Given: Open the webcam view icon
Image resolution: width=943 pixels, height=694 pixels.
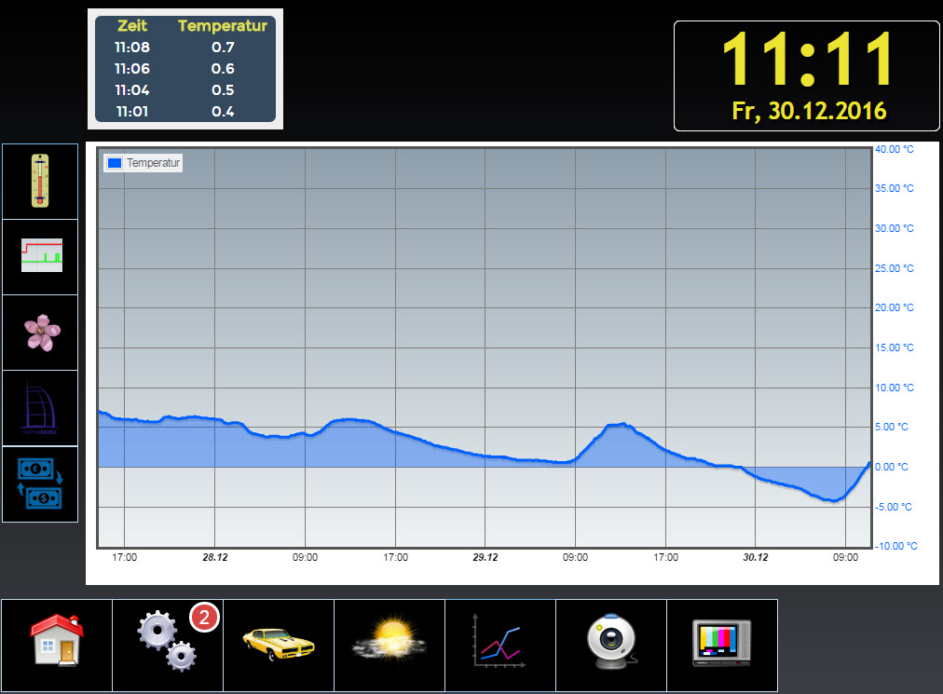Looking at the screenshot, I should (x=610, y=641).
